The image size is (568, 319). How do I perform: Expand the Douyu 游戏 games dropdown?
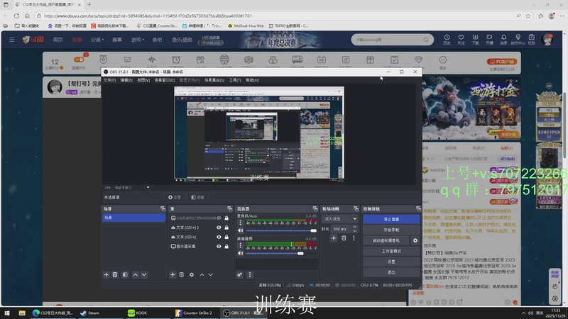coord(137,40)
